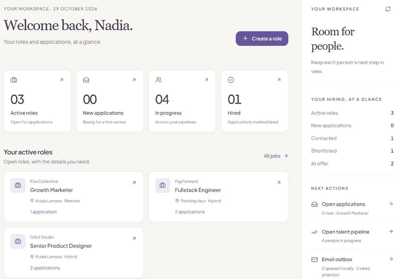Select the Open talent pipeline next action
Image resolution: width=397 pixels, height=279 pixels.
pyautogui.click(x=352, y=236)
